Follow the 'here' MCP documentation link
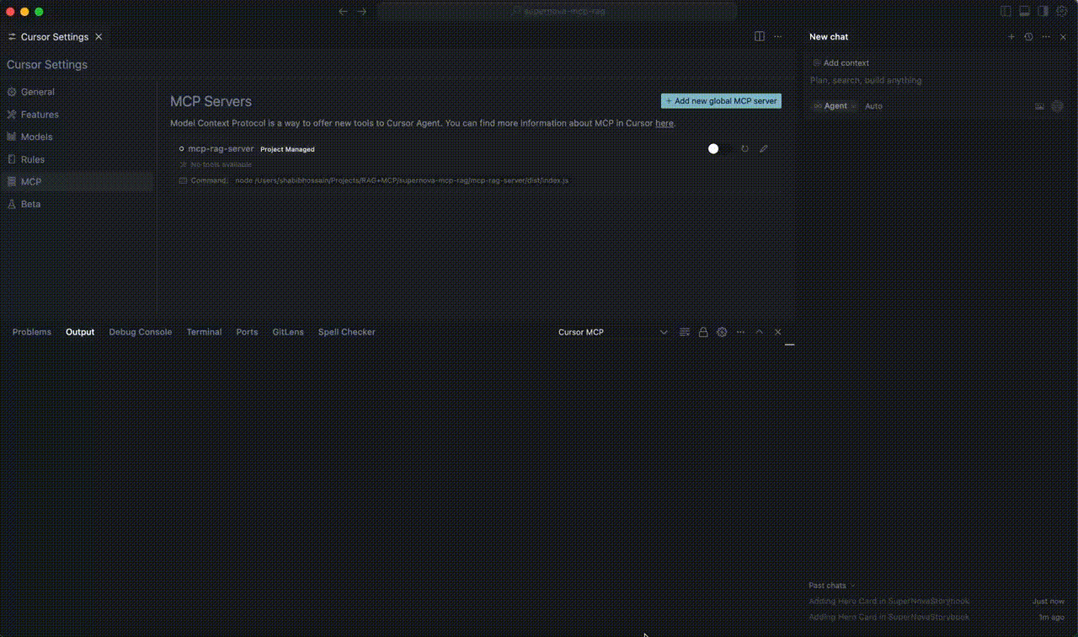This screenshot has height=637, width=1078. pyautogui.click(x=664, y=123)
